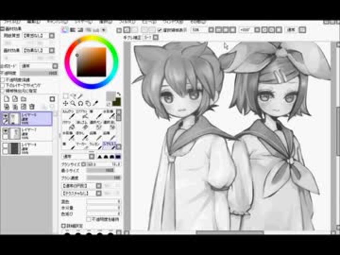Rotate the canvas view counterclockwise

pyautogui.click(x=265, y=30)
